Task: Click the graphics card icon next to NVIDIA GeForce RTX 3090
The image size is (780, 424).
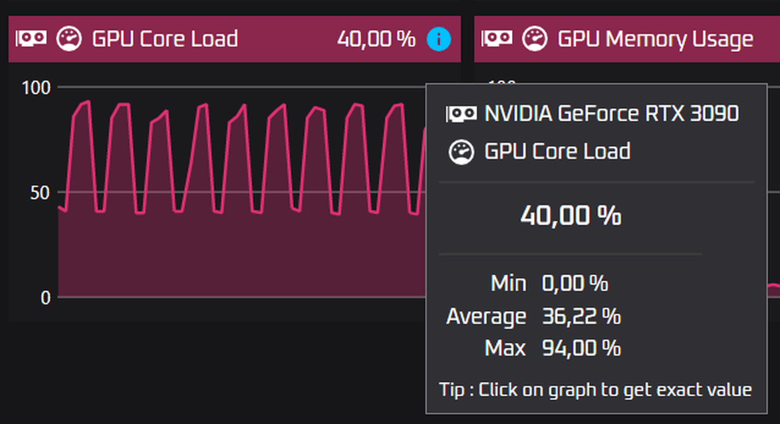Action: (x=461, y=114)
